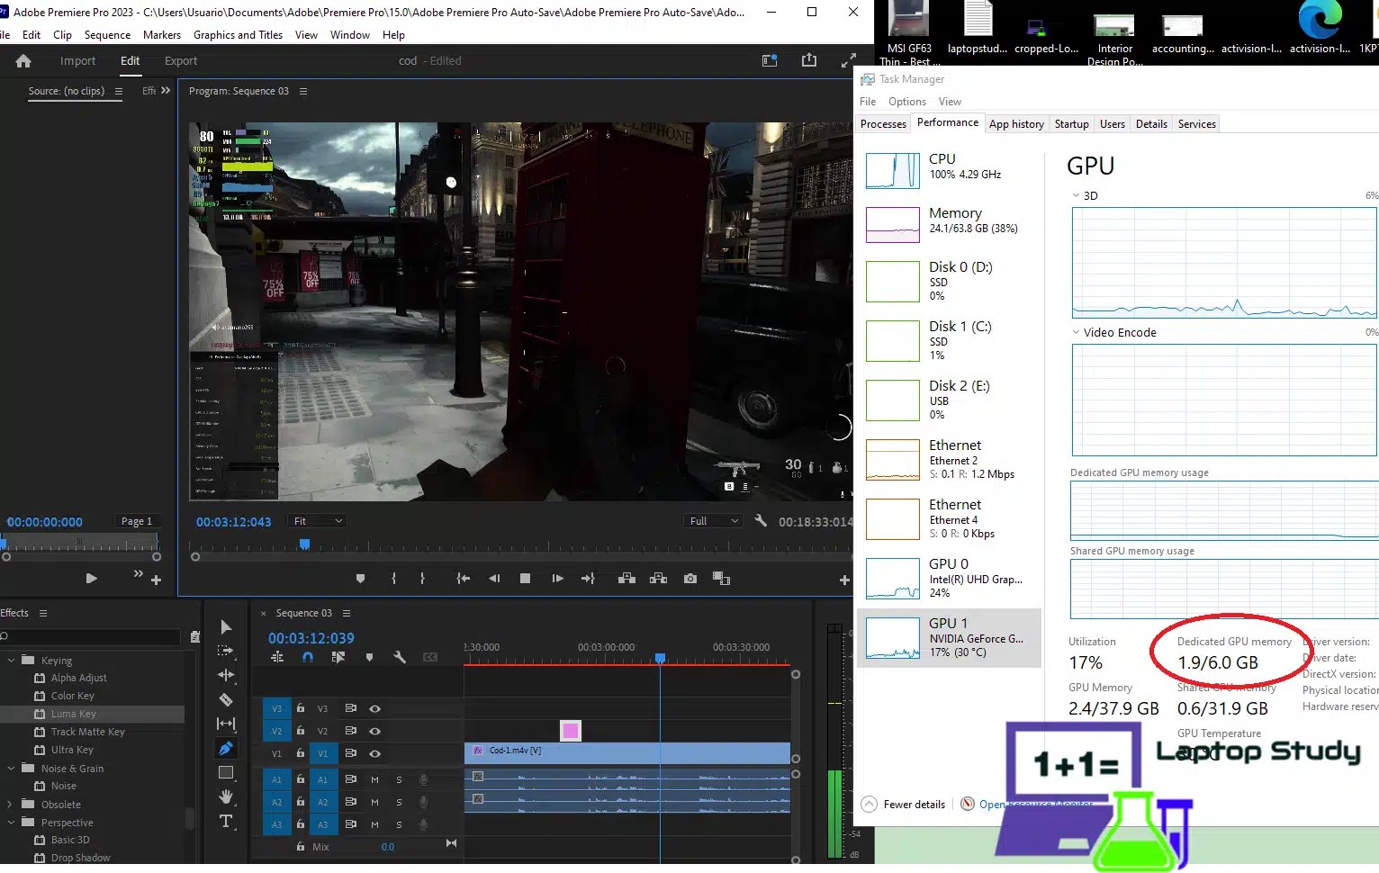The width and height of the screenshot is (1379, 873).
Task: Export a frame using the camera icon
Action: 690,578
